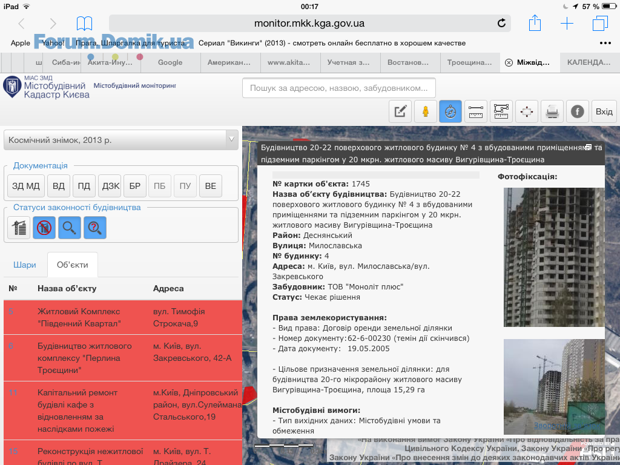Image resolution: width=620 pixels, height=465 pixels.
Task: Open the pencil edit tool
Action: (400, 111)
